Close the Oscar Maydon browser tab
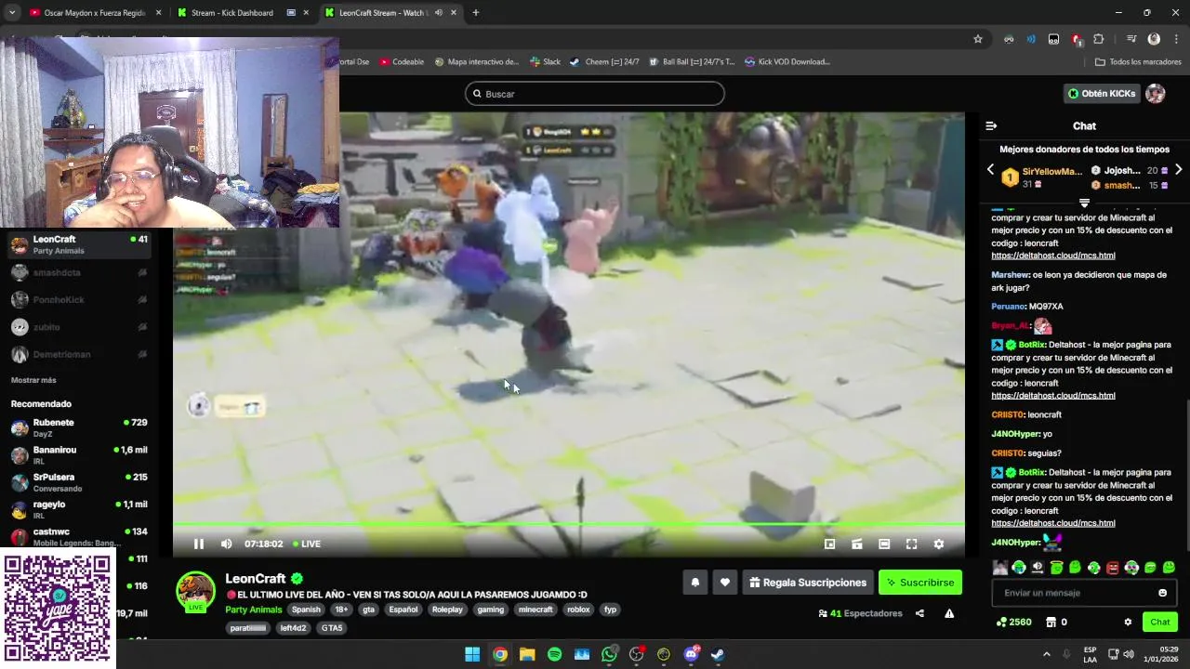 [x=159, y=13]
